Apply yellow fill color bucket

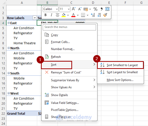[64, 15]
